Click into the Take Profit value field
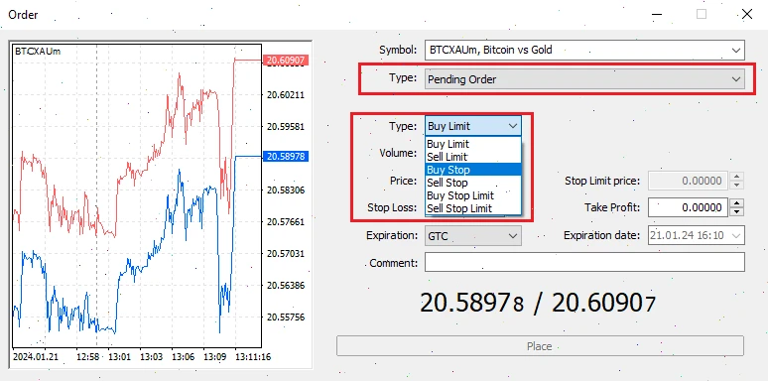This screenshot has width=768, height=381. tap(688, 207)
